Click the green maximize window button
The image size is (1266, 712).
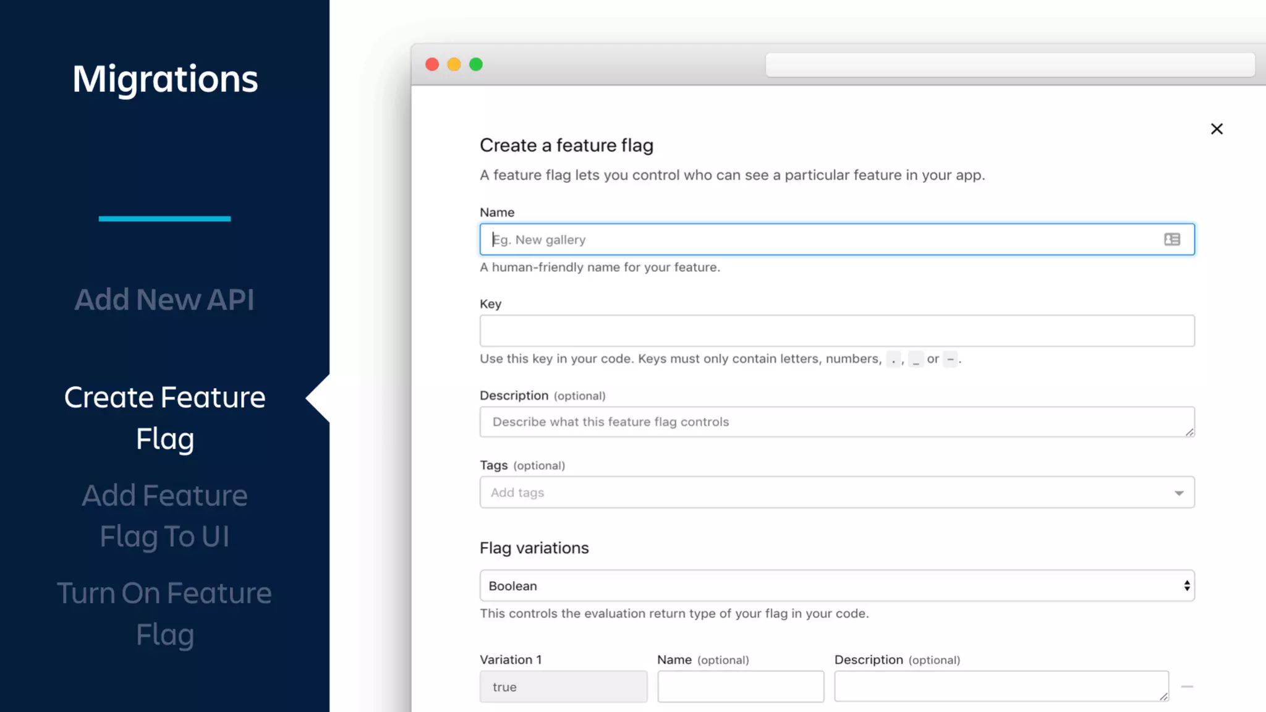click(x=476, y=64)
